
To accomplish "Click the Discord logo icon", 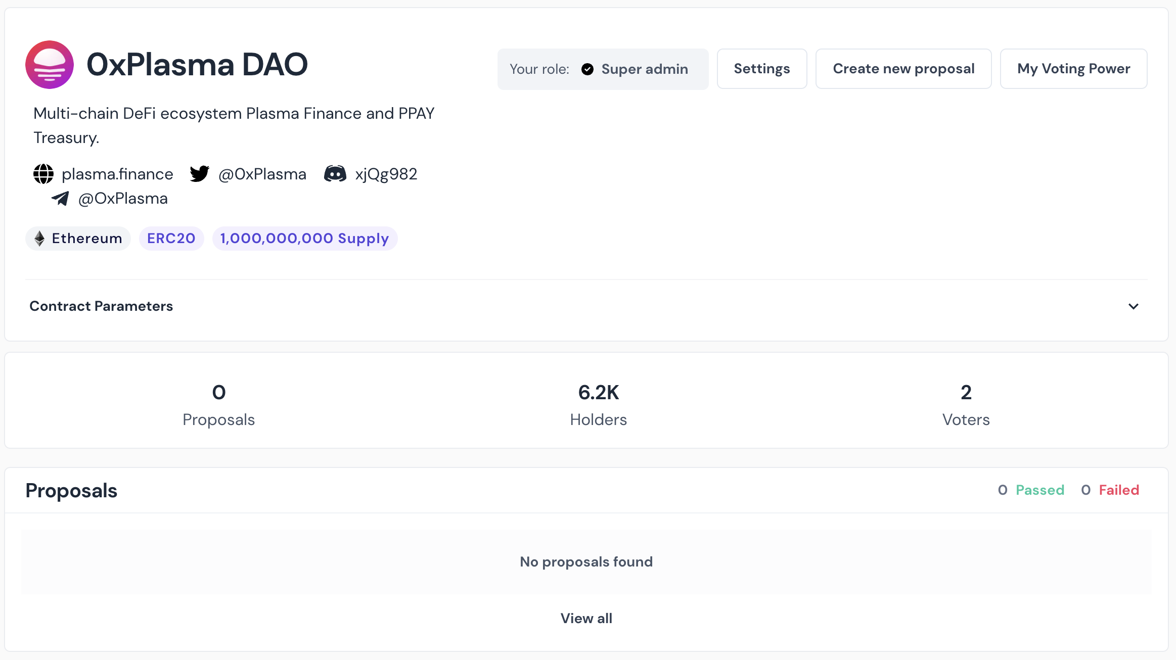I will click(335, 174).
